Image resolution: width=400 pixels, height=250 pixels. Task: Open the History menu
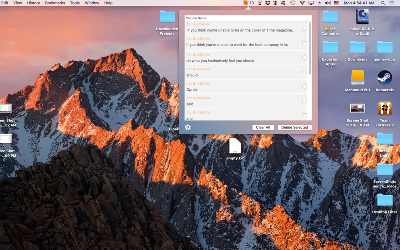(x=33, y=3)
